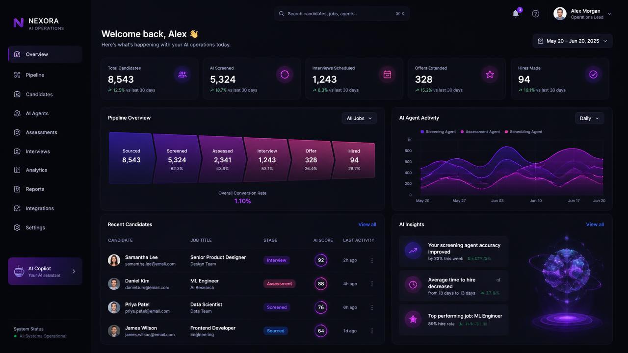Click the Offers Extended star icon
This screenshot has width=628, height=353.
tap(490, 75)
